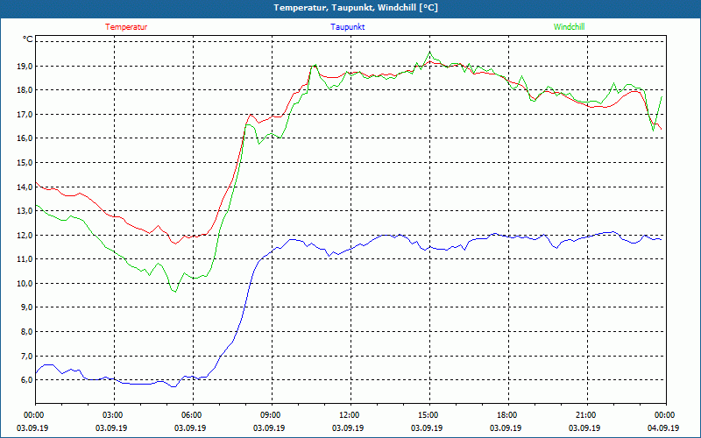The height and width of the screenshot is (438, 701).
Task: Click the 18,0 y-axis value
Action: [25, 90]
